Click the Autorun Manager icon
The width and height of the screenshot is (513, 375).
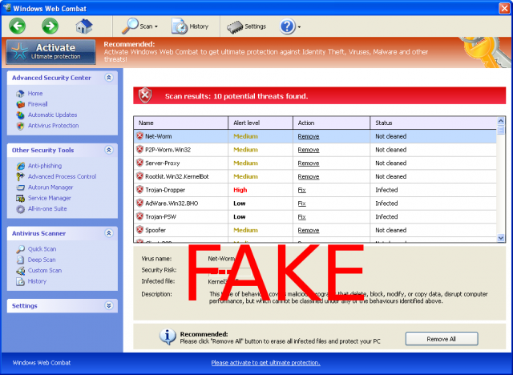coord(20,187)
